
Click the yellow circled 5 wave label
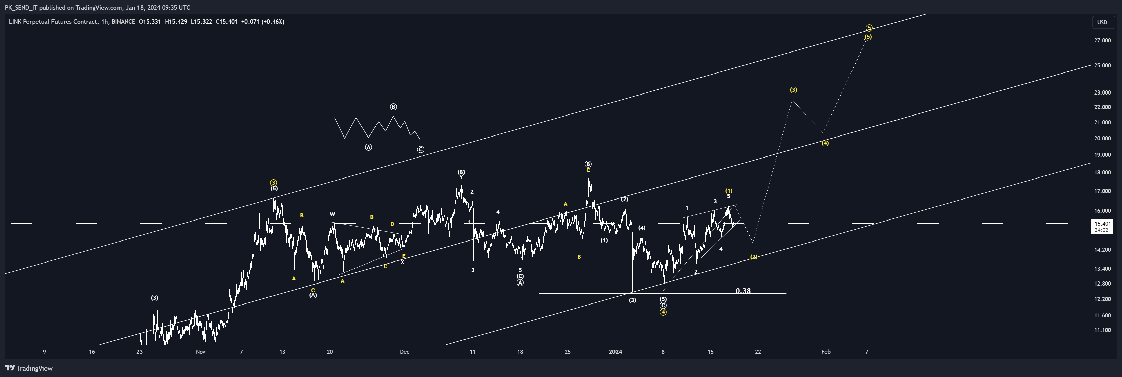coord(869,28)
